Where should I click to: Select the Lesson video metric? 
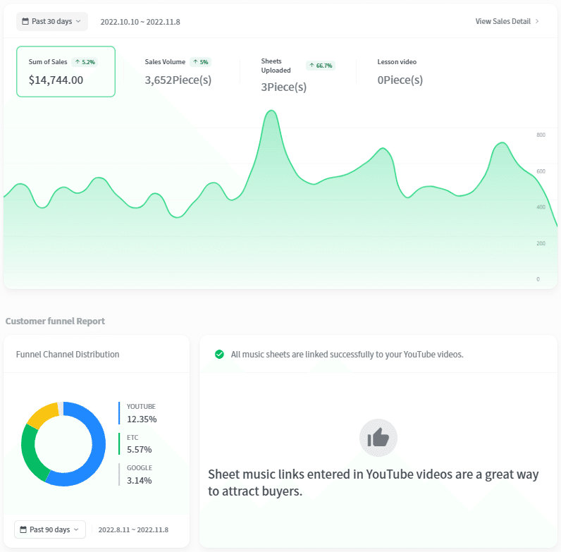(400, 72)
